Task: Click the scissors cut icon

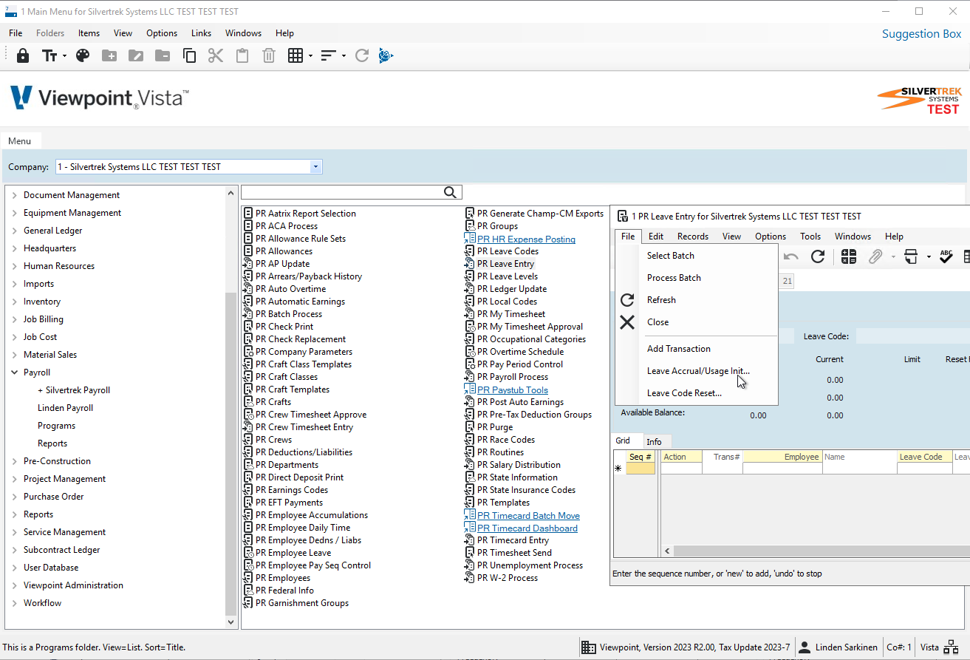Action: click(x=215, y=55)
